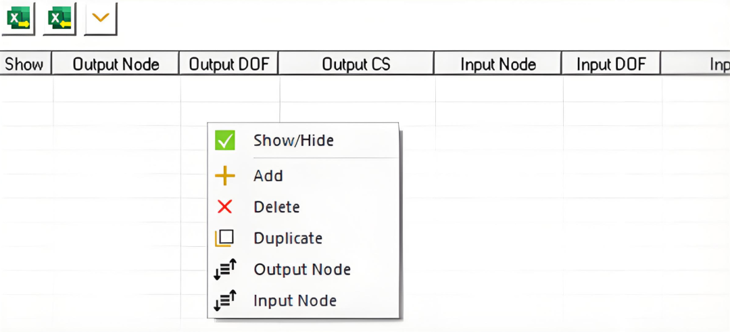Click the sort icon beside Output Node
The height and width of the screenshot is (332, 730).
tap(225, 270)
